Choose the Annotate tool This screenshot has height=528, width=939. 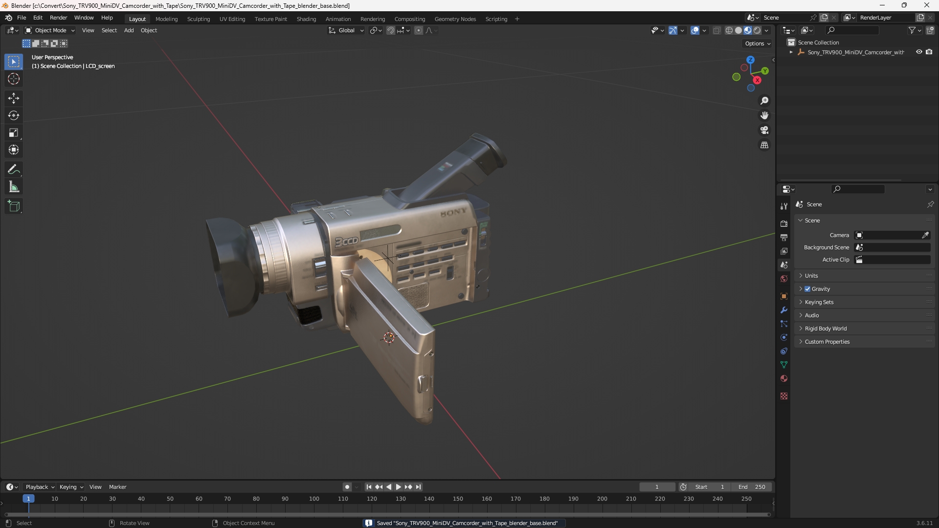[14, 170]
